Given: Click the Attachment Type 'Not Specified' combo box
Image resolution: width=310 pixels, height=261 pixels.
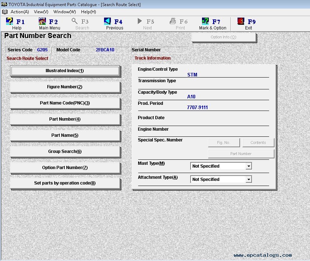Looking at the screenshot, I should tap(221, 180).
